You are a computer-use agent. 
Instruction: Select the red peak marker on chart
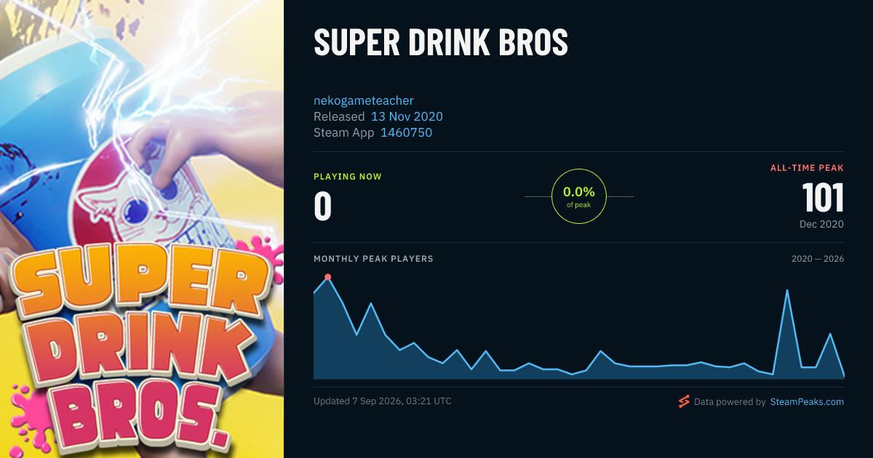tap(328, 277)
